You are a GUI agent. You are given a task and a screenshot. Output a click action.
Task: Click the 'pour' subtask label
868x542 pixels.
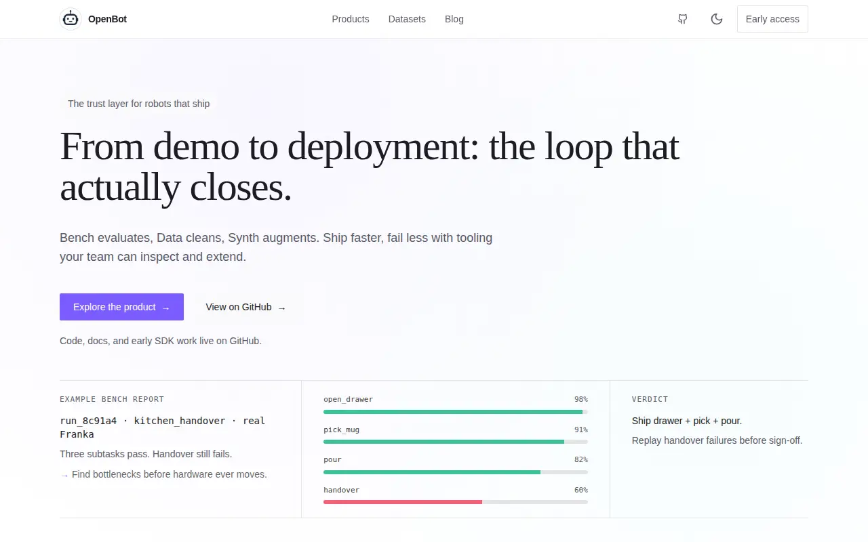(x=332, y=459)
